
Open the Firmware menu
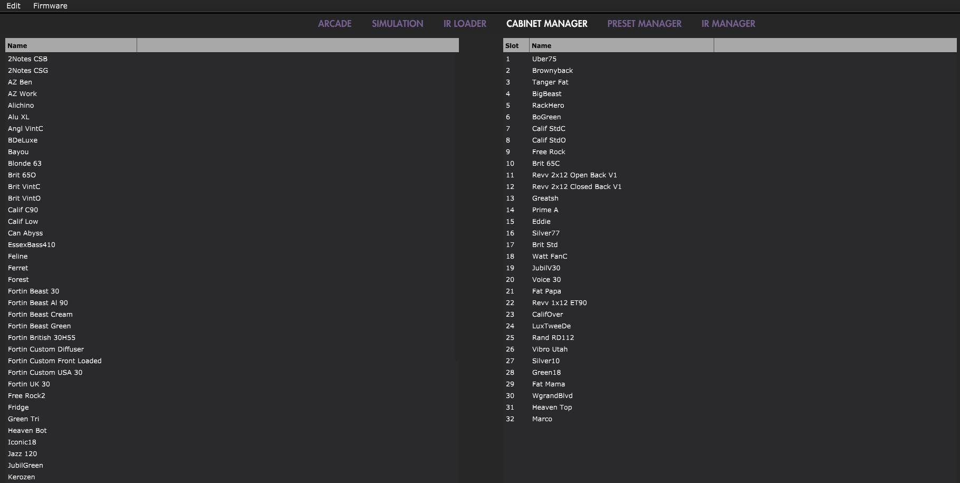coord(50,6)
